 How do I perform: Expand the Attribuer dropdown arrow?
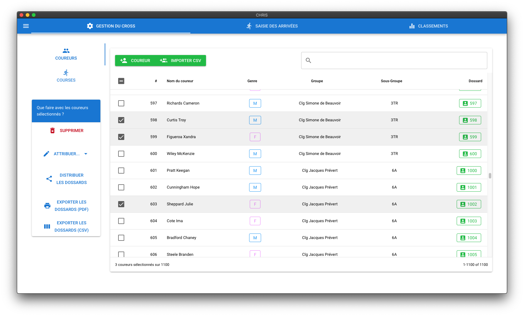[x=86, y=154]
